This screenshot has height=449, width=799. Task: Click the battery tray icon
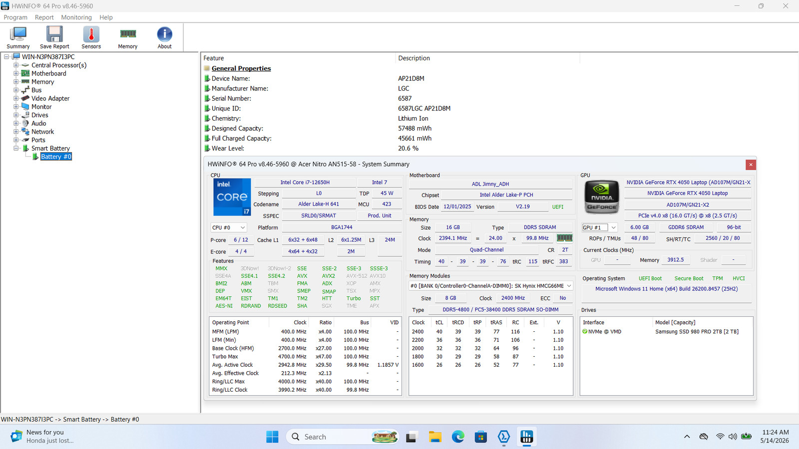(x=746, y=437)
